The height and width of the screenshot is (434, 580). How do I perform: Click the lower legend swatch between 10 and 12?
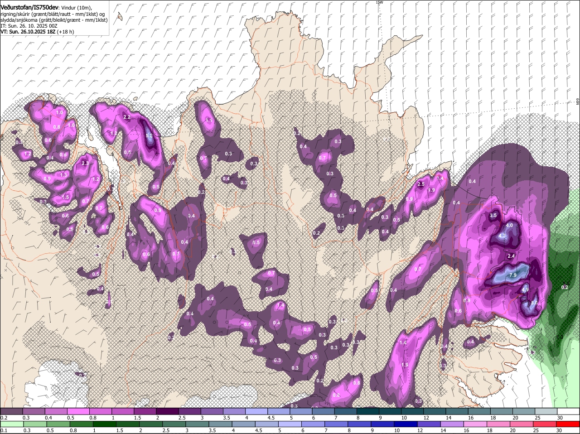(406, 424)
